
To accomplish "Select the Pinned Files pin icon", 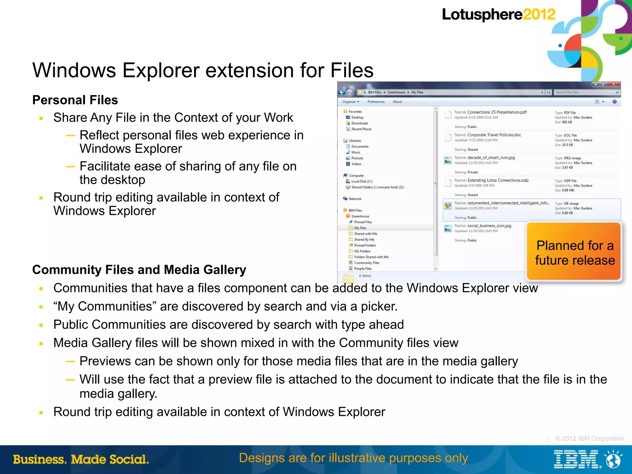I will 351,222.
